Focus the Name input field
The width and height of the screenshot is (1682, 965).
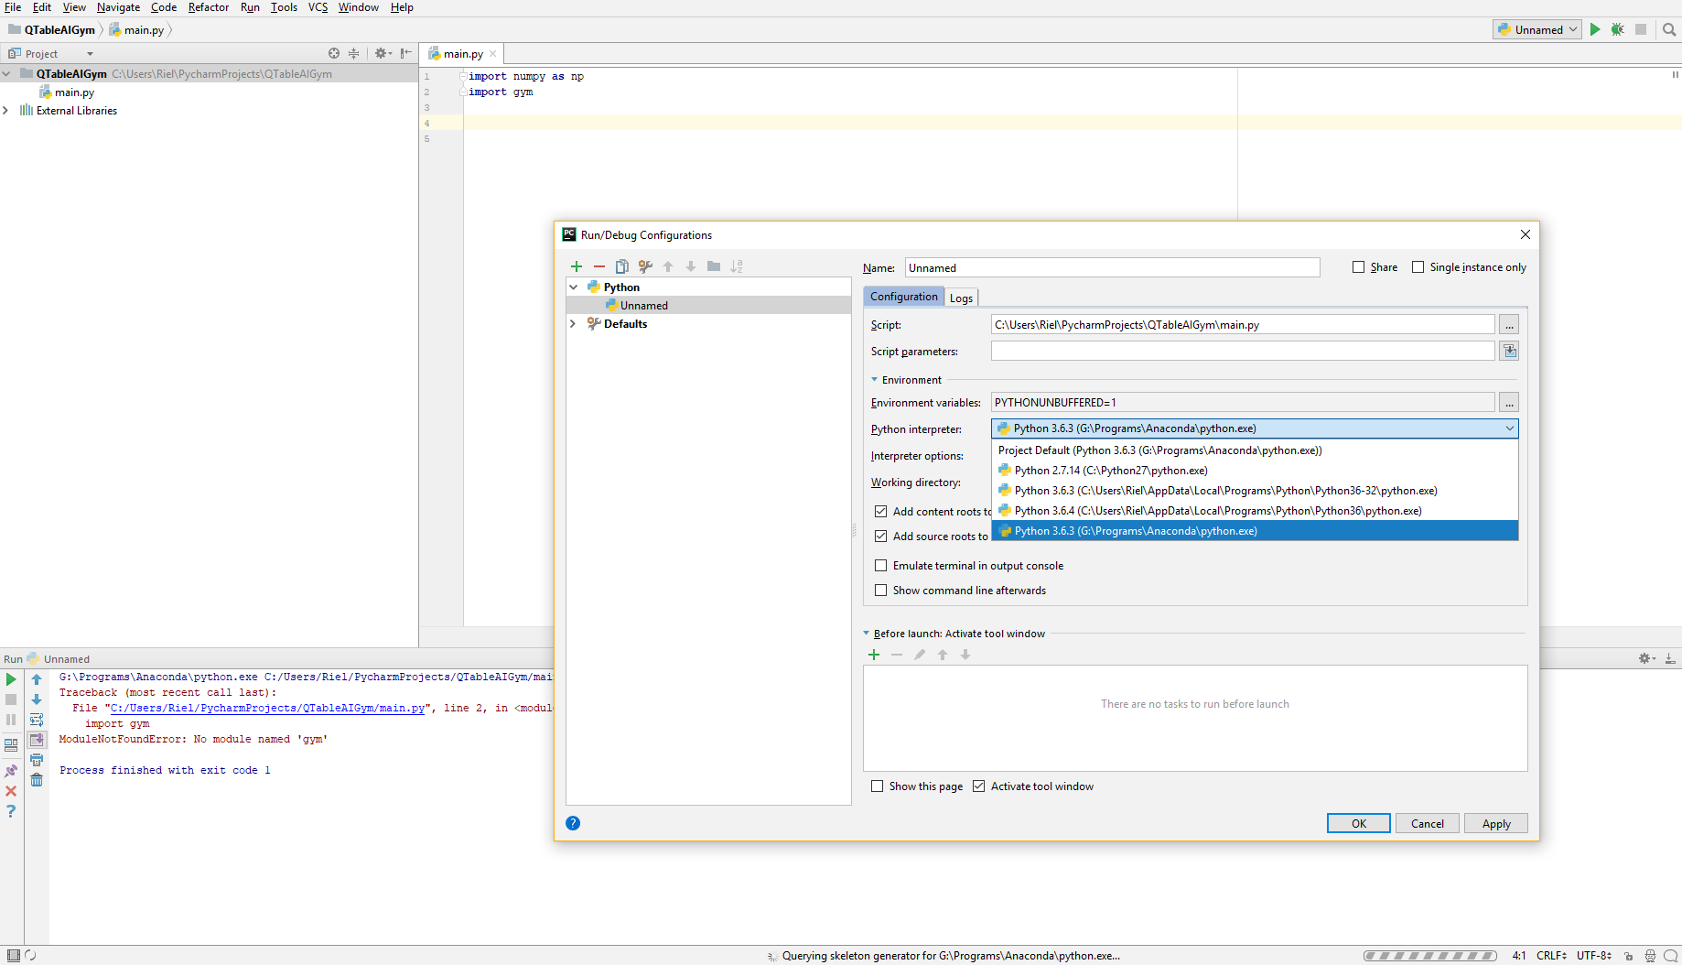coord(1112,267)
